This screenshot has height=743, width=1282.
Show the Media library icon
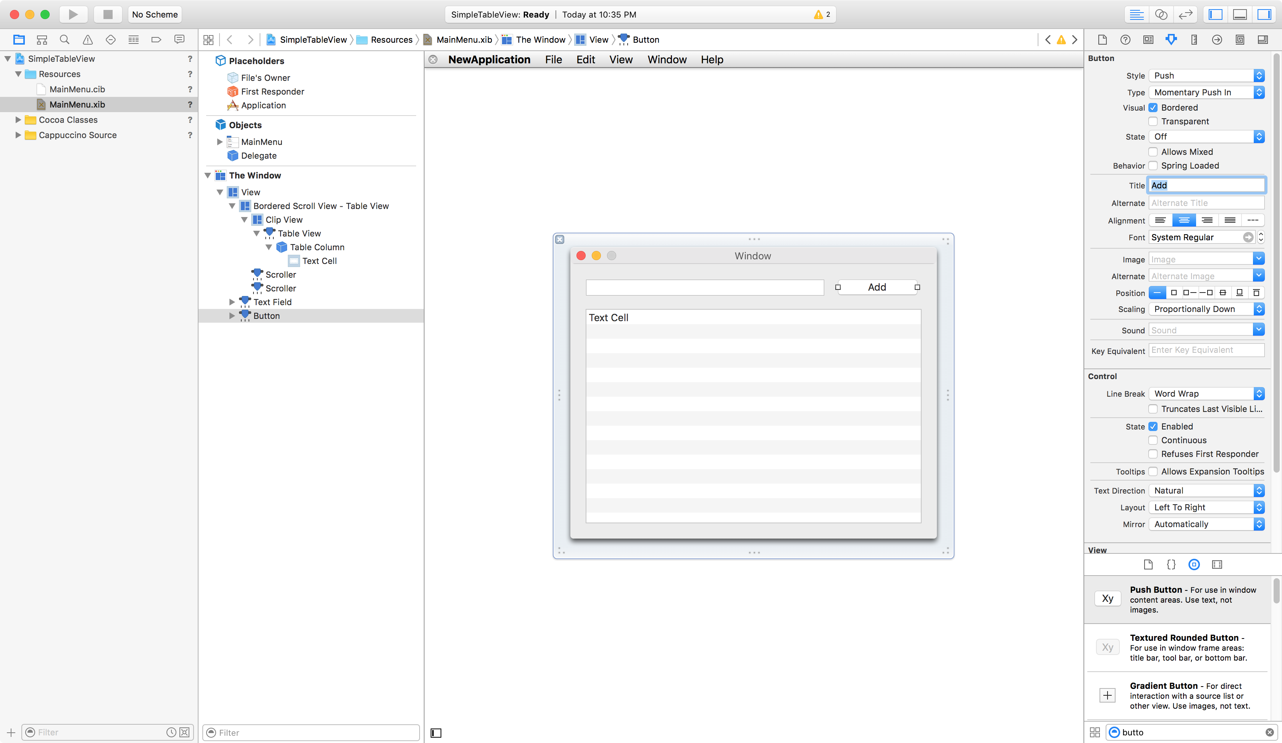pos(1217,564)
